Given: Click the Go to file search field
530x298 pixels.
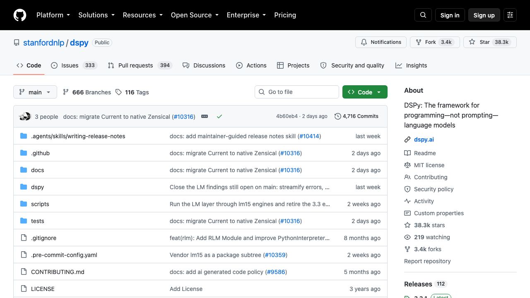Looking at the screenshot, I should pyautogui.click(x=297, y=92).
